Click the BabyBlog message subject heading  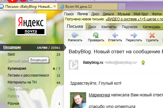point(116,52)
